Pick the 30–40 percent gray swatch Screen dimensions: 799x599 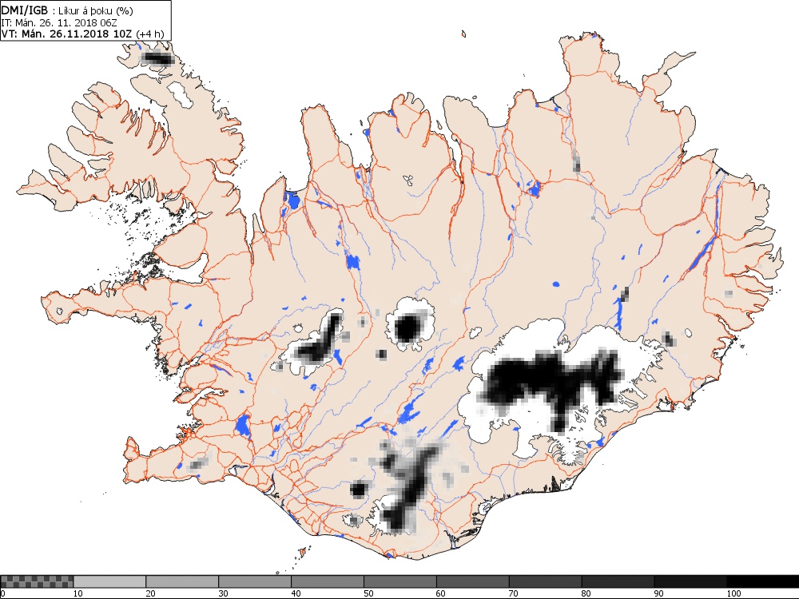tap(255, 581)
